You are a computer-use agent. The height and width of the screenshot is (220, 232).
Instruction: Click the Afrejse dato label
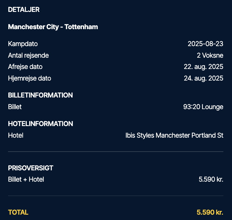click(25, 67)
